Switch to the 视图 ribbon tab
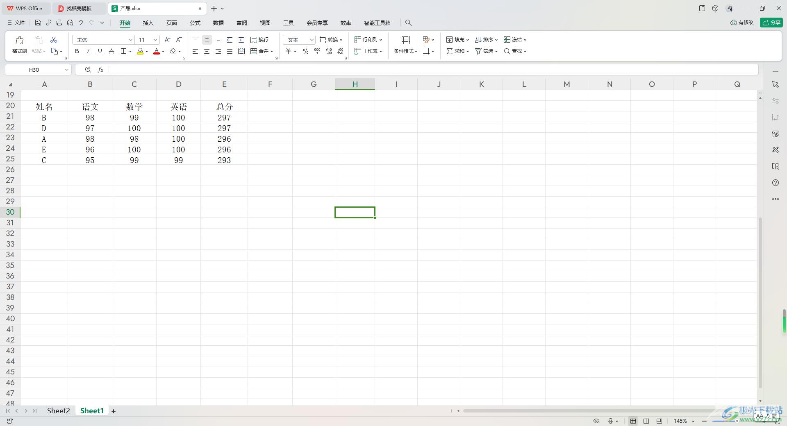This screenshot has width=787, height=426. click(265, 23)
